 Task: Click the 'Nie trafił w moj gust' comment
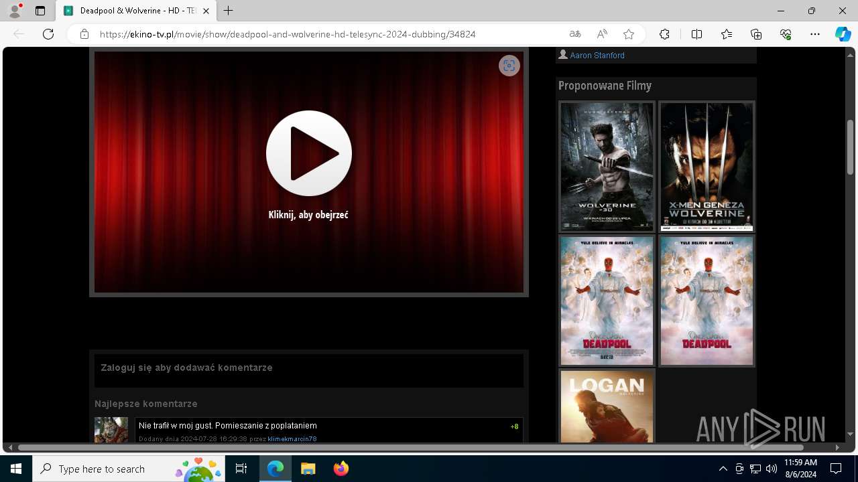tap(228, 426)
